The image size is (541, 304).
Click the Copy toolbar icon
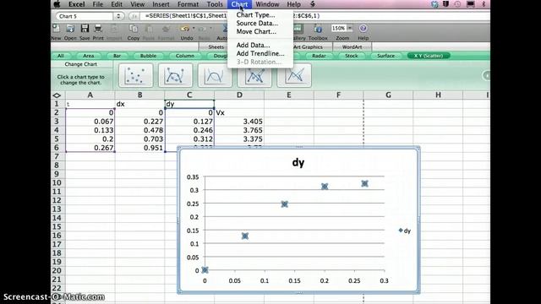point(134,29)
